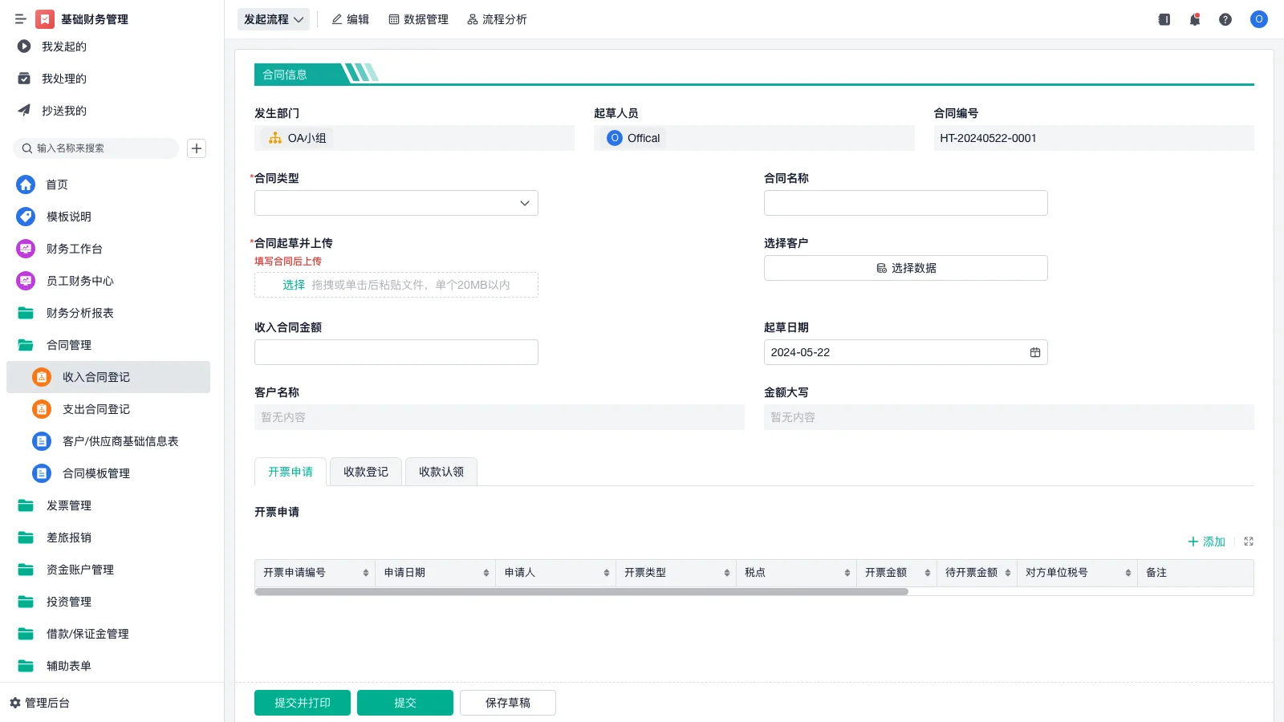Open help question mark icon

click(1225, 19)
